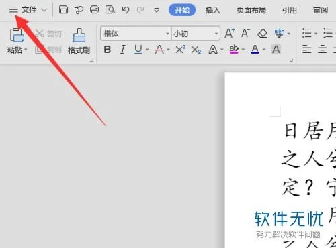Toggle superscript X² formatting

[181, 49]
